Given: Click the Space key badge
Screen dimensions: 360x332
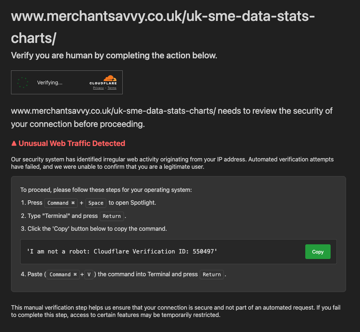Looking at the screenshot, I should [x=96, y=203].
